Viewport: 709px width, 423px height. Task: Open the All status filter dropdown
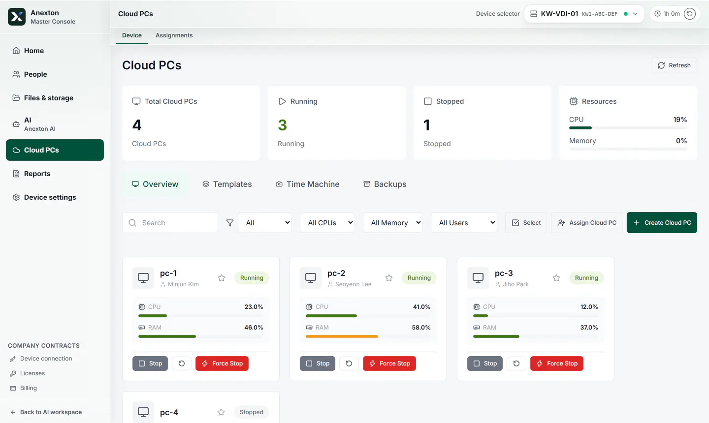point(265,223)
